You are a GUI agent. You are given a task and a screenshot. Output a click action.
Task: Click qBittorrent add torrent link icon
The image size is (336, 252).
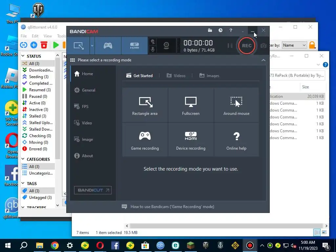(24, 45)
